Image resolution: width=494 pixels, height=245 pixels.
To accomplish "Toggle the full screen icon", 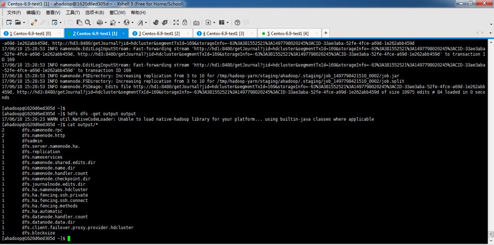I will click(x=176, y=22).
